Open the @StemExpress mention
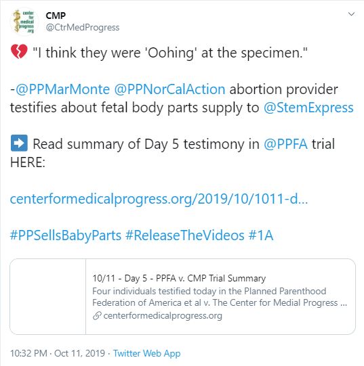This screenshot has width=364, height=366. click(308, 108)
